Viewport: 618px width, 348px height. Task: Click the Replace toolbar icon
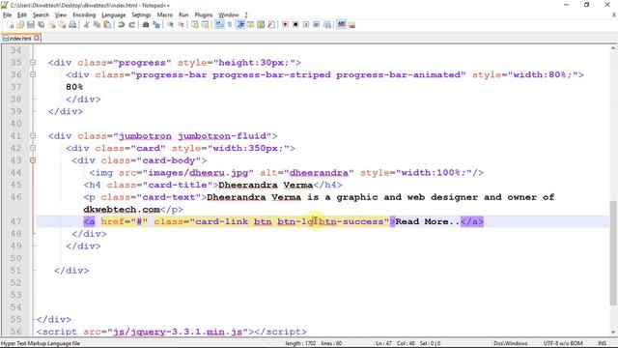pos(156,25)
